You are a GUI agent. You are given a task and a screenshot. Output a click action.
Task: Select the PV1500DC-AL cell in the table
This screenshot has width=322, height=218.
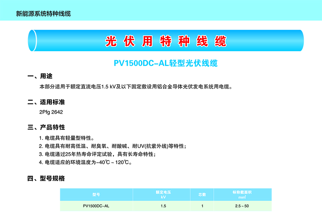tap(96, 206)
